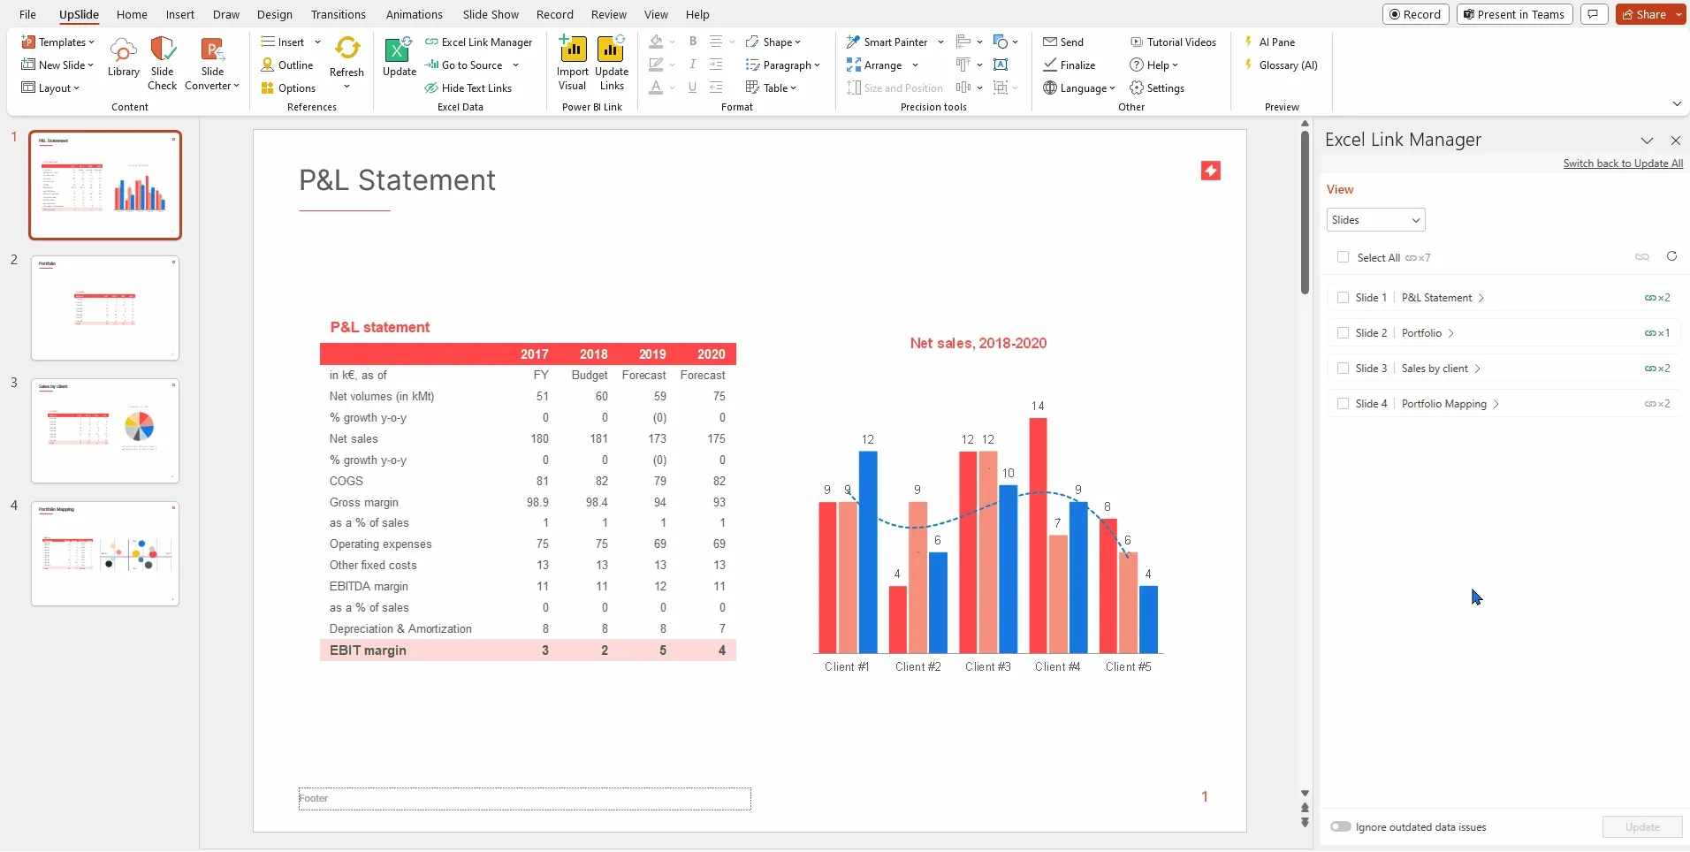Click Finalize presentation
Screen dimensions: 1690x852
[1070, 65]
